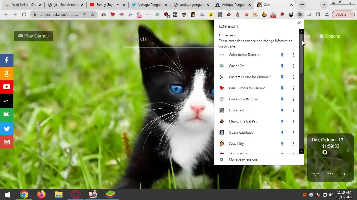Open the green K sidebar shortcut

[x=7, y=114]
